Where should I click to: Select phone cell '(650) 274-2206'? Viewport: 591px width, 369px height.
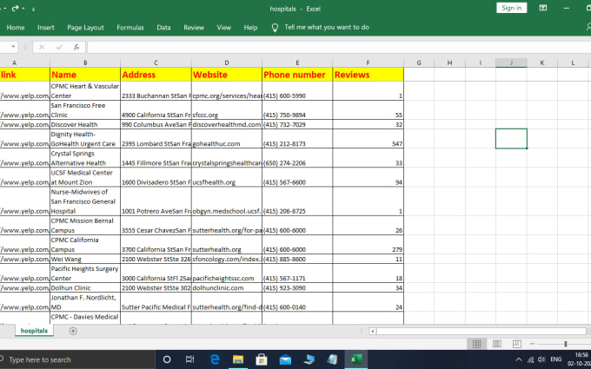click(x=297, y=158)
